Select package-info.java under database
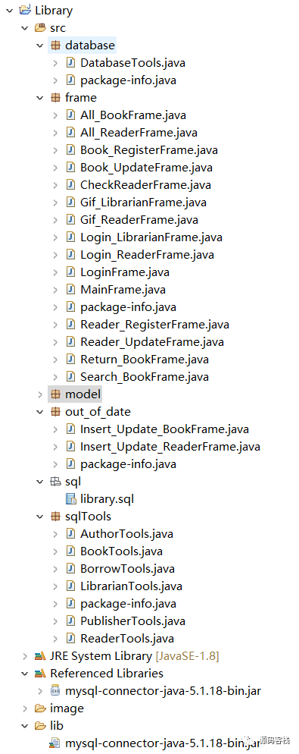 [x=128, y=80]
